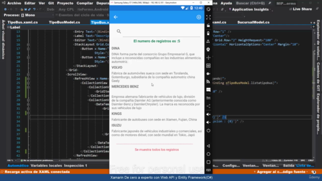Open the Label element navigation dropdown

coord(15,27)
